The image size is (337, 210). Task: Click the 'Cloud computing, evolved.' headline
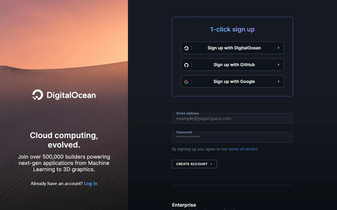coord(64,140)
